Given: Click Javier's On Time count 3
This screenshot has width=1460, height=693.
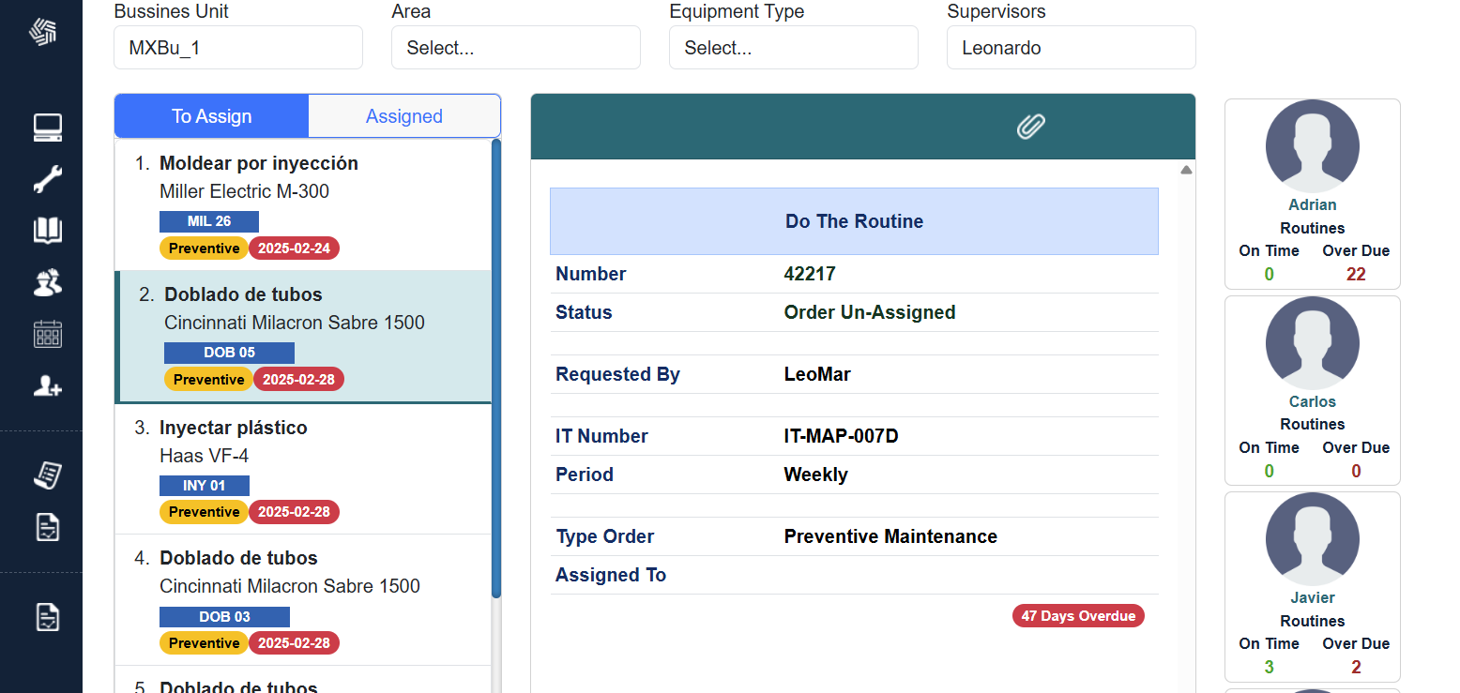Looking at the screenshot, I should pos(1269,667).
